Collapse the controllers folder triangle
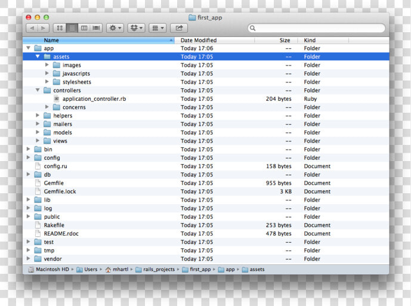The width and height of the screenshot is (411, 306). point(38,90)
